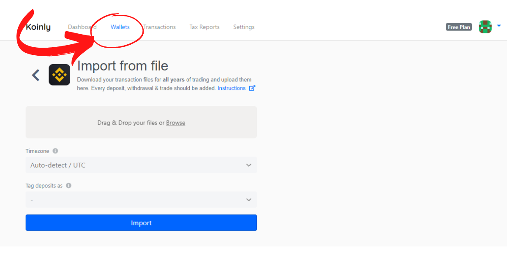Image resolution: width=507 pixels, height=265 pixels.
Task: Click the Browse link to choose files
Action: (176, 123)
